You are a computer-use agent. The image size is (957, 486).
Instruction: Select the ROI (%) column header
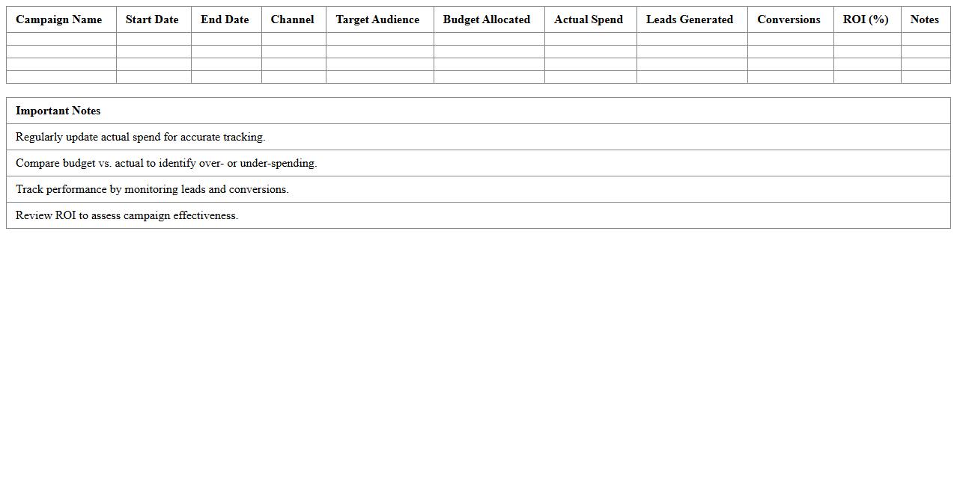coord(867,19)
